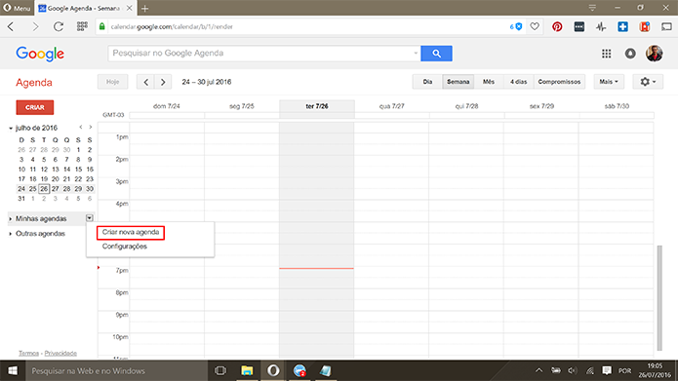This screenshot has width=678, height=381.
Task: Expand Outras agendas section
Action: [x=11, y=234]
